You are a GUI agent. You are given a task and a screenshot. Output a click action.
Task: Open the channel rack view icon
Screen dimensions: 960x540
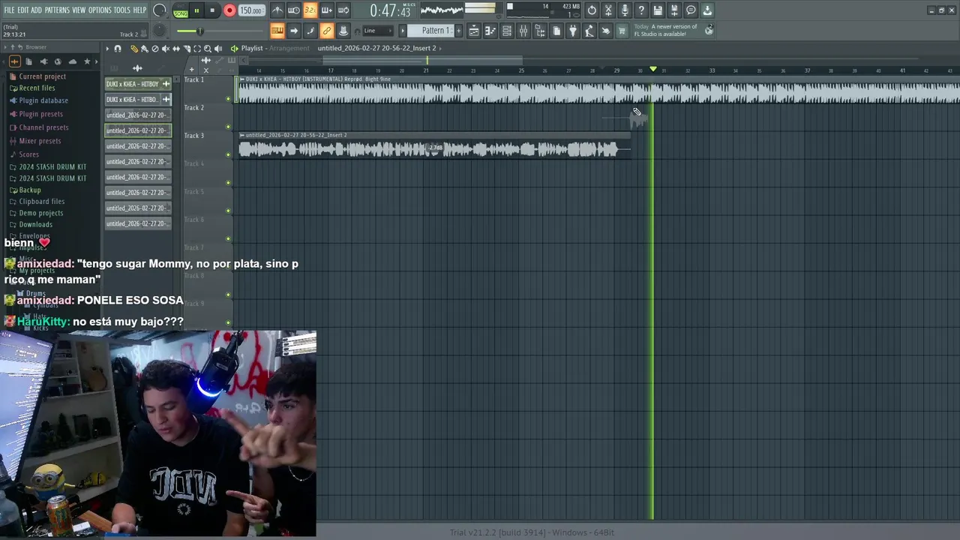point(507,31)
